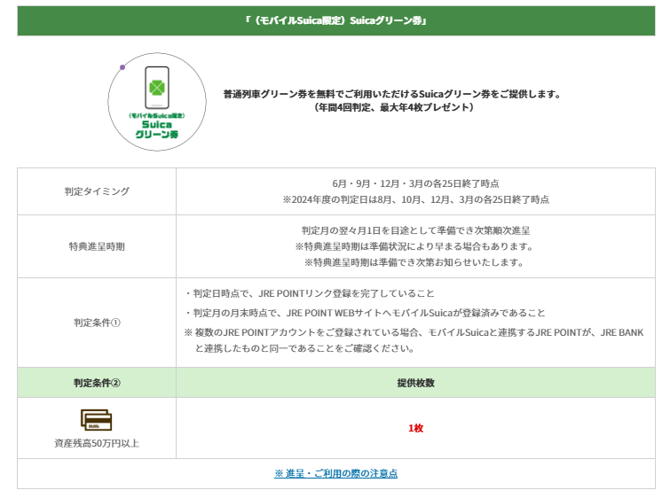Image resolution: width=670 pixels, height=498 pixels.
Task: Click the bullet about モバイルSuicaが登録済み
Action: coord(365,313)
